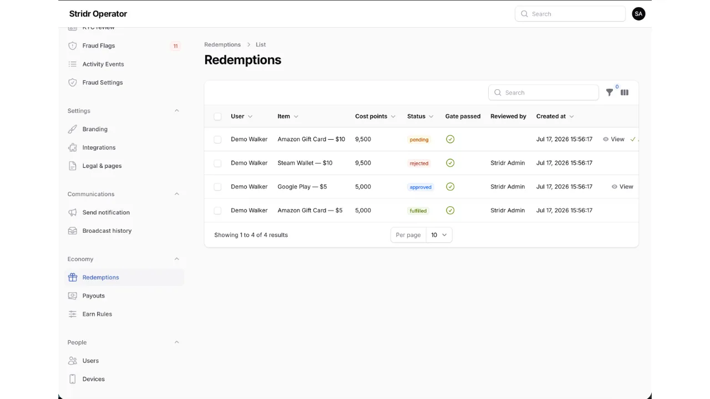Open the Payouts menu item
This screenshot has height=399, width=710.
(124, 295)
